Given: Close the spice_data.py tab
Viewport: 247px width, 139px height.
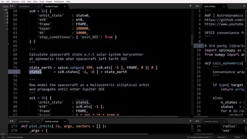Looking at the screenshot, I should [x=39, y=122].
